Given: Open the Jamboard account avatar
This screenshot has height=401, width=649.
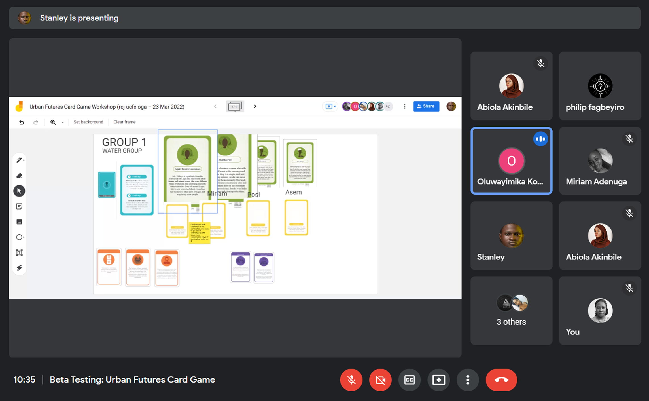Looking at the screenshot, I should (x=451, y=106).
